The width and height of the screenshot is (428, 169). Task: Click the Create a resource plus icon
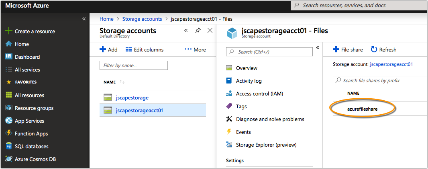click(x=8, y=31)
